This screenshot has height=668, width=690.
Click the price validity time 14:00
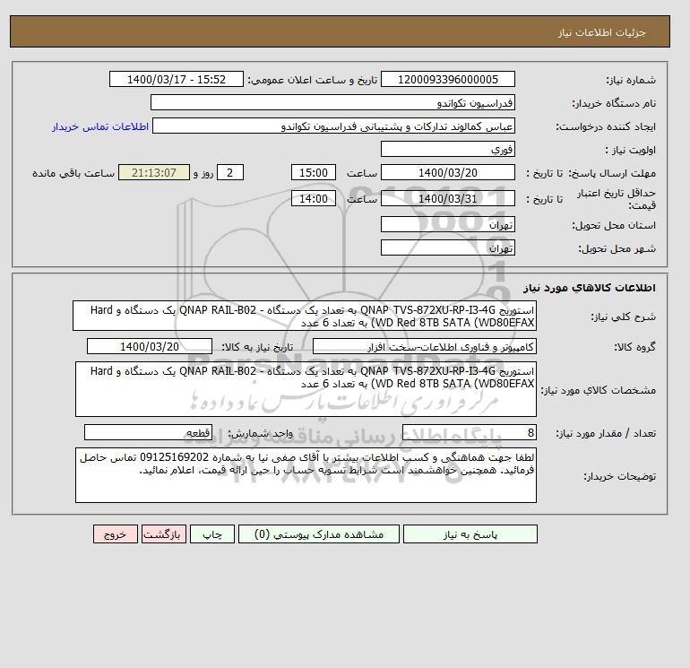click(x=314, y=198)
